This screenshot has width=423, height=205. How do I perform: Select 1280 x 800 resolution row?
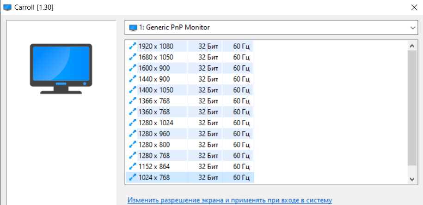tap(190, 145)
